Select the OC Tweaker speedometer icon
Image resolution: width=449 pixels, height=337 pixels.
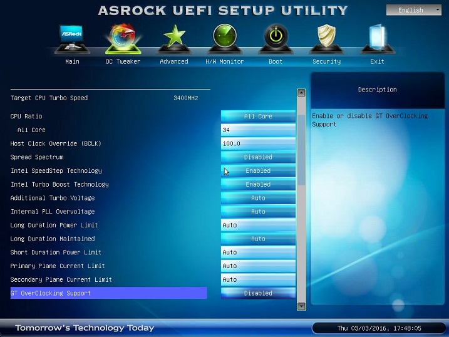(x=123, y=39)
